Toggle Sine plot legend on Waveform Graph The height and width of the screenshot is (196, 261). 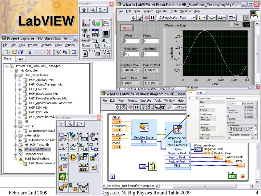246,24
